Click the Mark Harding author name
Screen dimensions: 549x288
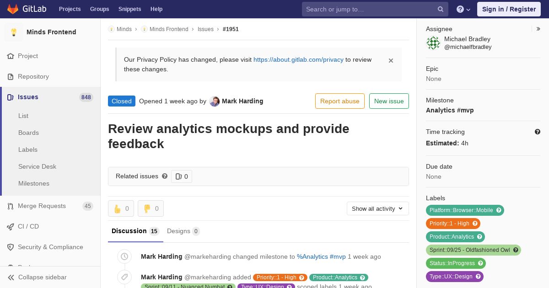(242, 101)
